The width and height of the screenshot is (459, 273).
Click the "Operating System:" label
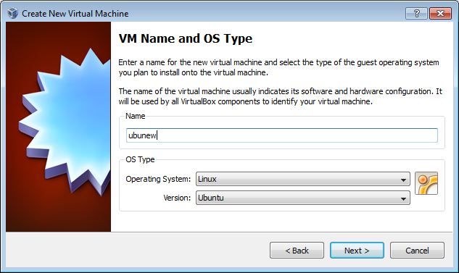point(158,179)
